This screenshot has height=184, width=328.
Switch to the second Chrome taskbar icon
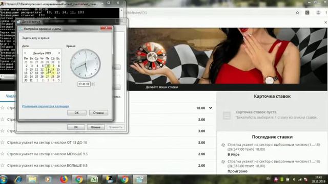[x=125, y=179]
